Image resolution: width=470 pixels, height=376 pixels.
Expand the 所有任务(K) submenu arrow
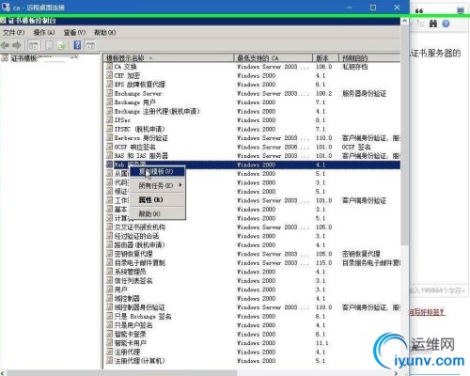click(180, 185)
